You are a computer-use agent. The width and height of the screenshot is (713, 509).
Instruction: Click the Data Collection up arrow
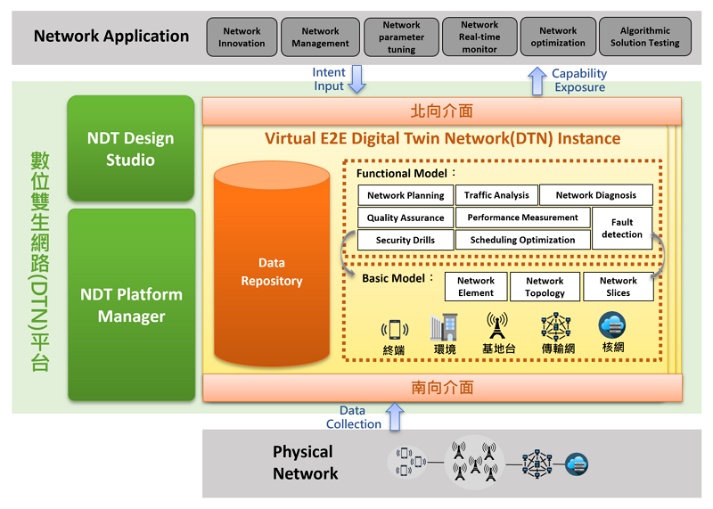(x=396, y=416)
